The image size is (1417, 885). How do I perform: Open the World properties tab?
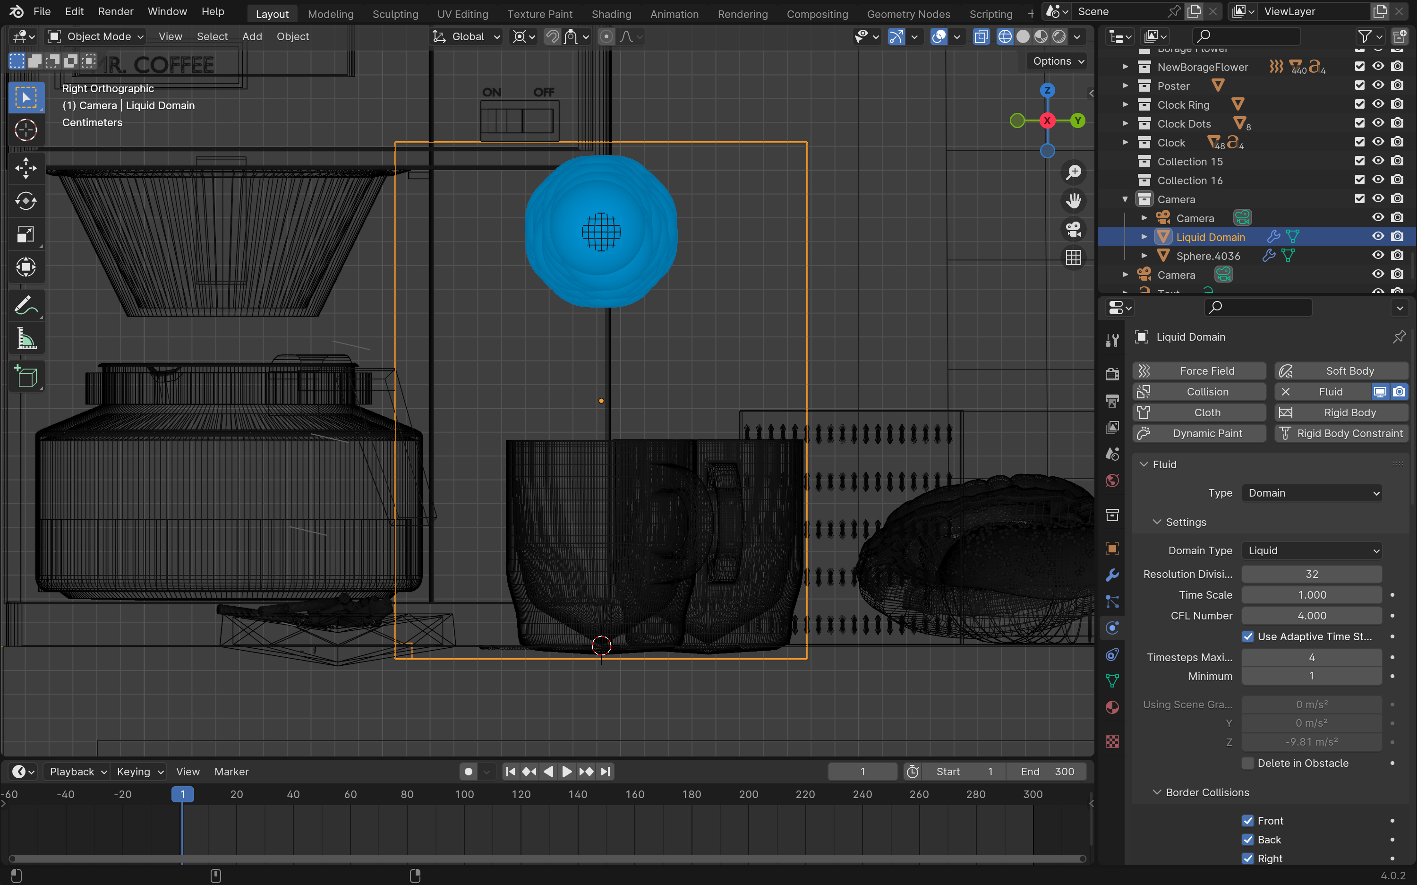click(x=1112, y=481)
